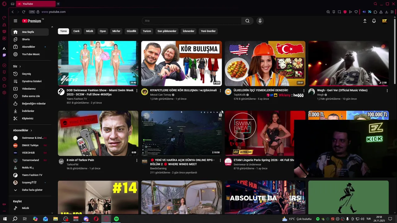Reload the page with the refresh icon
397x223 pixels.
tap(24, 12)
